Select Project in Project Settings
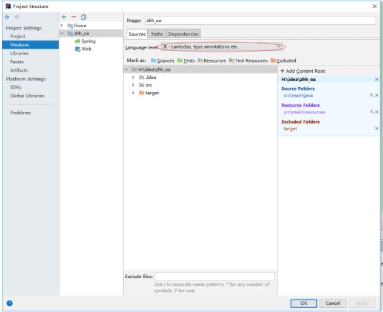 18,36
